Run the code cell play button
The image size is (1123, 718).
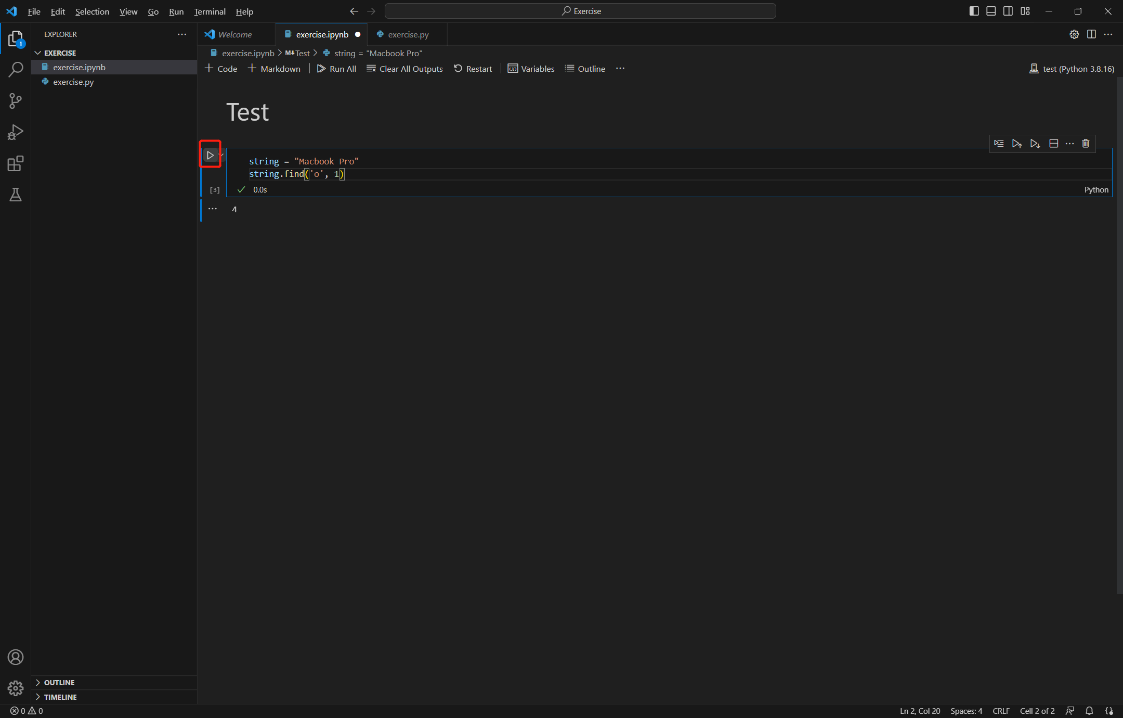[x=210, y=155]
